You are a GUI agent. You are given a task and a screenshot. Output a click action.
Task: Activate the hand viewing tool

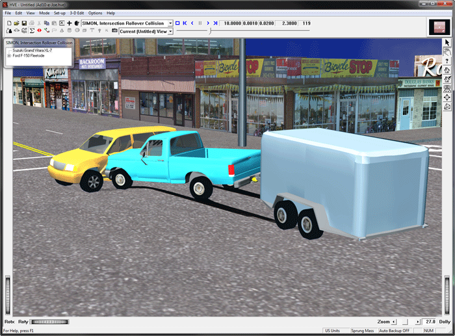tap(447, 51)
